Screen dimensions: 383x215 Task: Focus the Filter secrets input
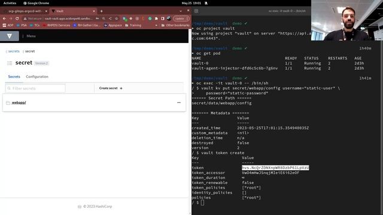[35, 88]
